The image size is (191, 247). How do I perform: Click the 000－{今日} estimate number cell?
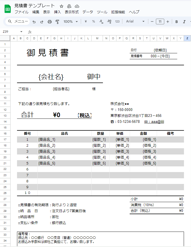coord(160,56)
